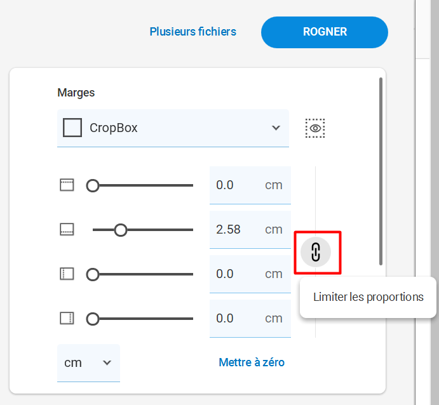Click the top margin slider handle

pos(93,185)
